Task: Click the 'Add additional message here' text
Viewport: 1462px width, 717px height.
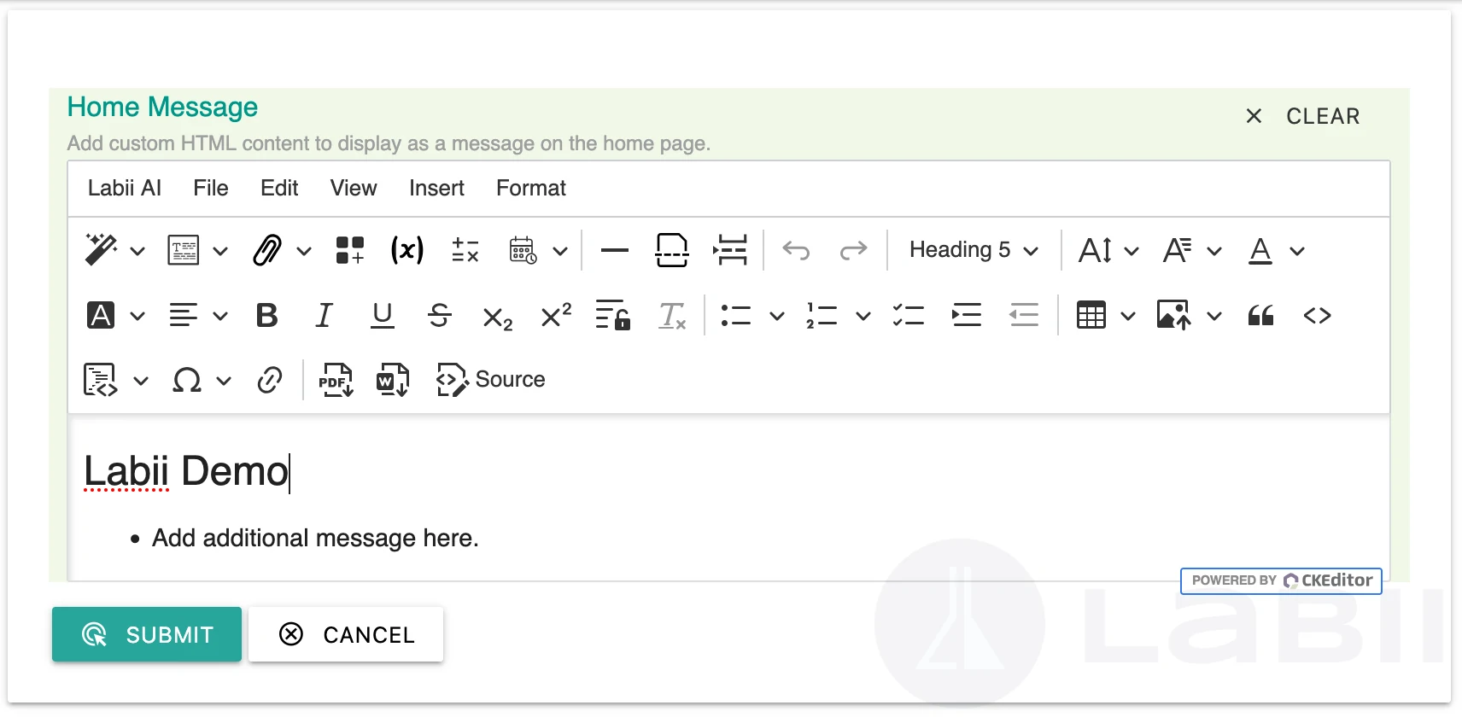Action: coord(315,539)
